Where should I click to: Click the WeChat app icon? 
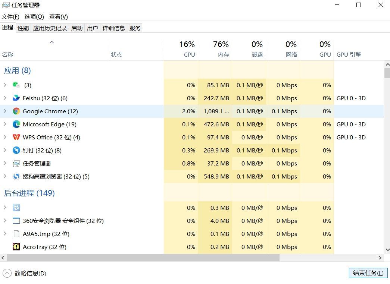[x=16, y=85]
